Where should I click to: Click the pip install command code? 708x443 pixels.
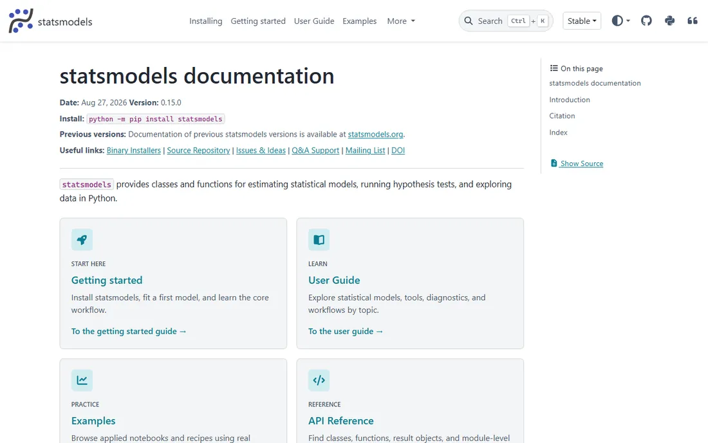[x=155, y=118]
